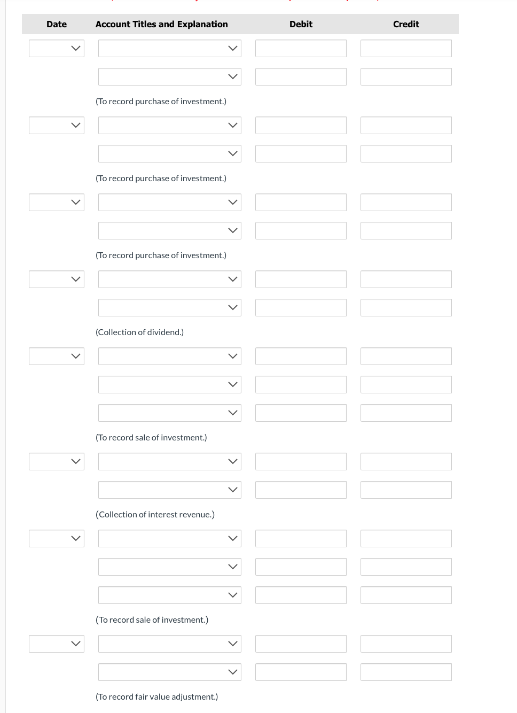Screen dimensions: 517x713
Task: Open the last Date dropdown on the form
Action: point(57,644)
